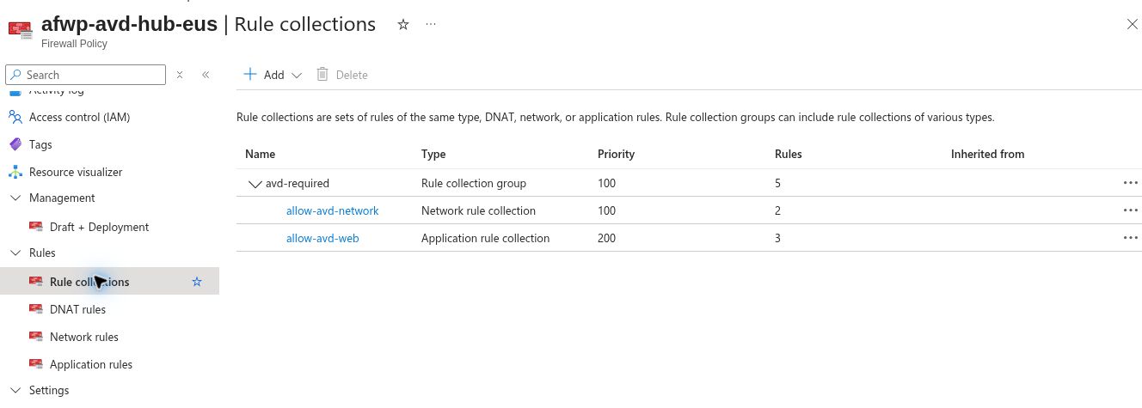Click the Firewall Policy subtitle text
The height and width of the screenshot is (408, 1142).
[74, 44]
